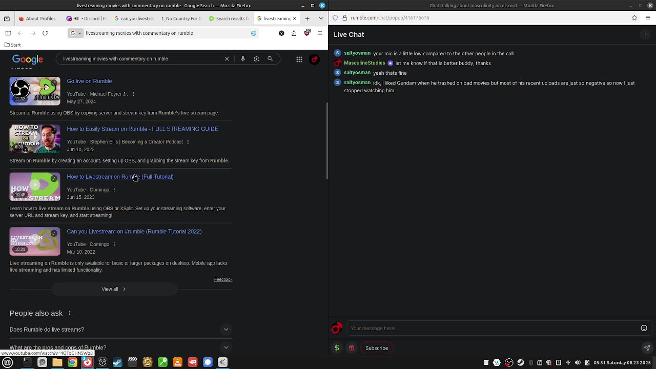Open the dollar rant icon in chat
The image size is (656, 369).
337,348
